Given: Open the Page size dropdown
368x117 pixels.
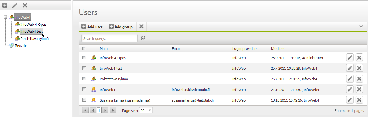Looking at the screenshot, I should tap(146, 110).
